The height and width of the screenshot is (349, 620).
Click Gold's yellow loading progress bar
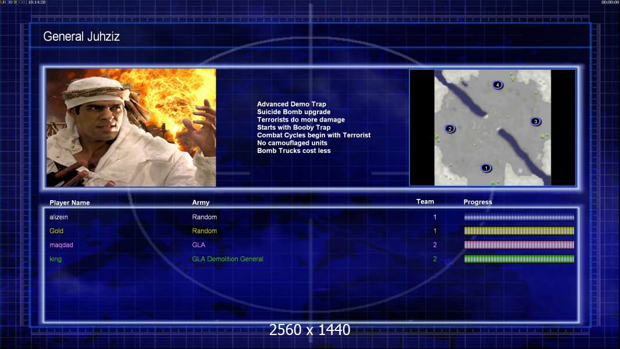[519, 231]
